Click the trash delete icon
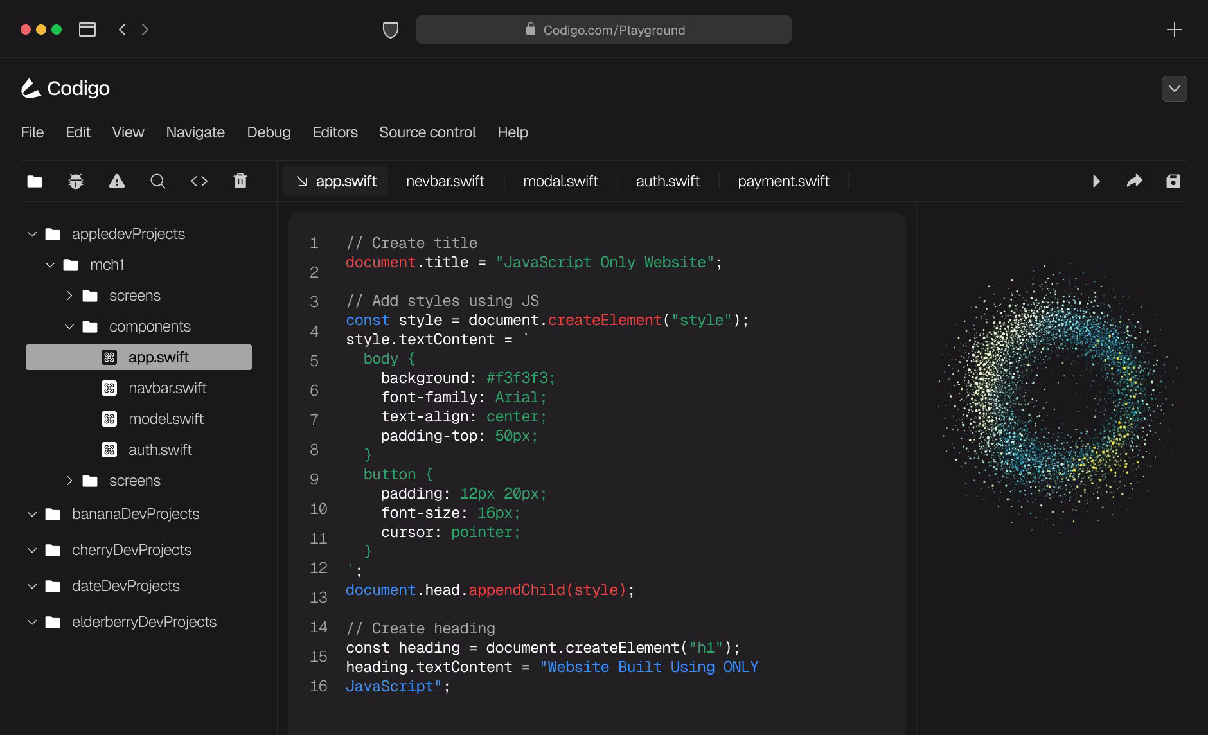The height and width of the screenshot is (735, 1208). point(240,181)
